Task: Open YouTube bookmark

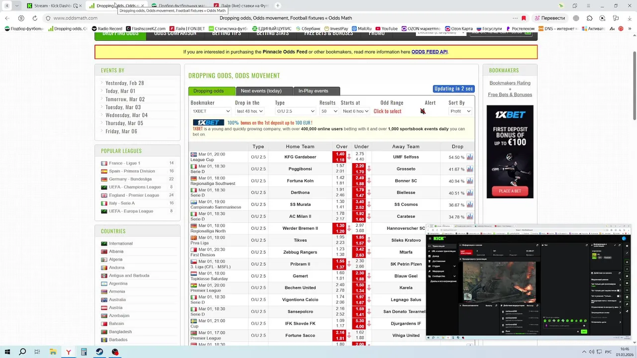Action: [387, 29]
